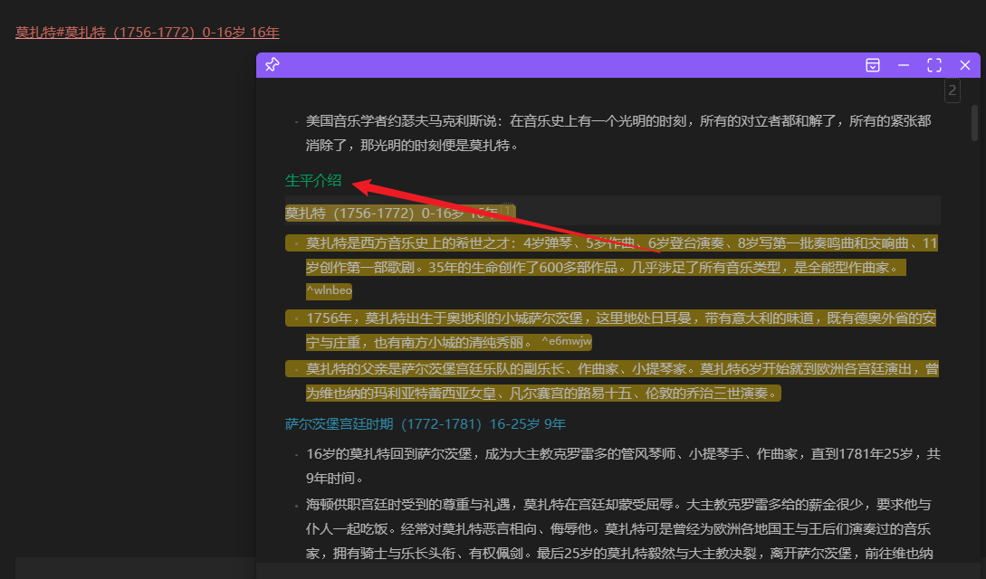This screenshot has width=986, height=579.
Task: Click the bullet before 莫扎特的父亲是萨尔茨堡
Action: (296, 369)
